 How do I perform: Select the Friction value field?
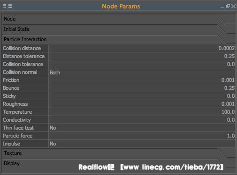coord(142,80)
